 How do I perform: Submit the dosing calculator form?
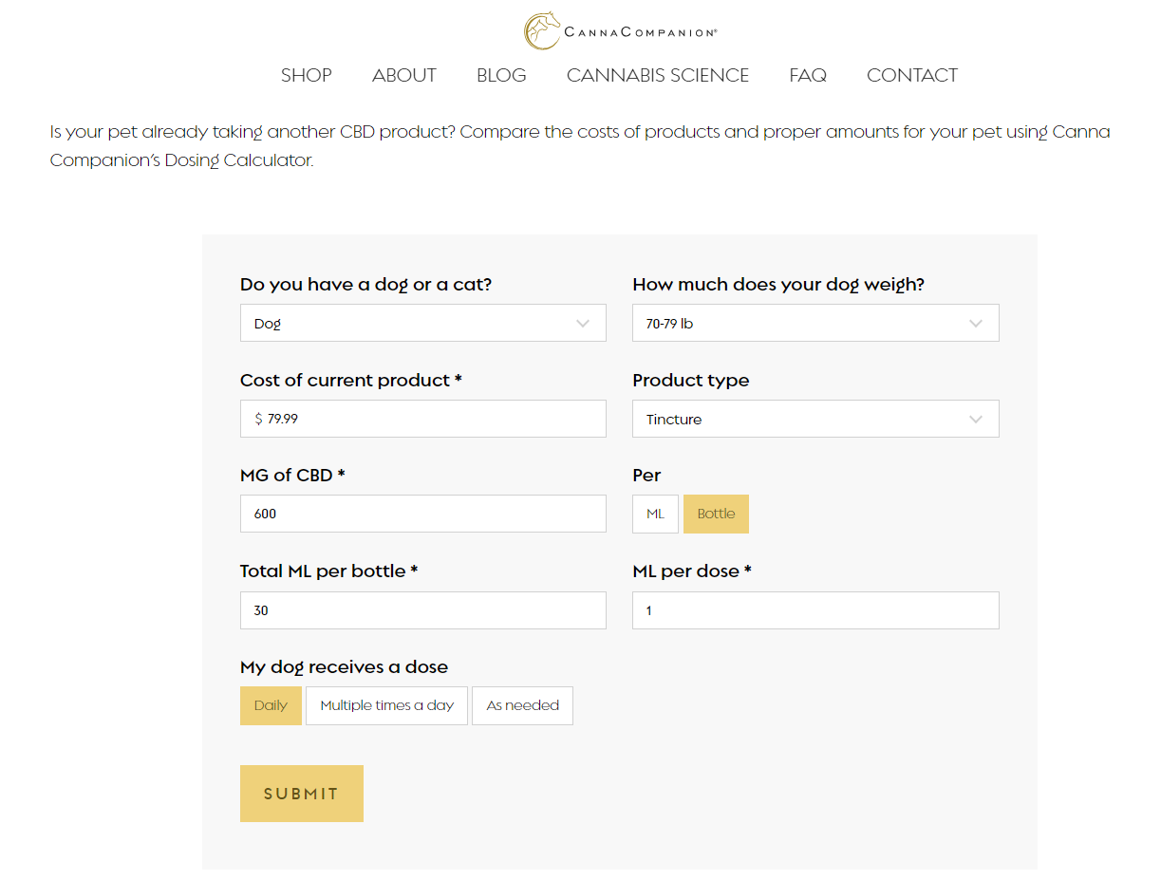point(301,794)
